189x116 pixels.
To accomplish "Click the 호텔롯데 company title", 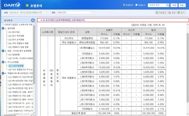I will coord(36,6).
